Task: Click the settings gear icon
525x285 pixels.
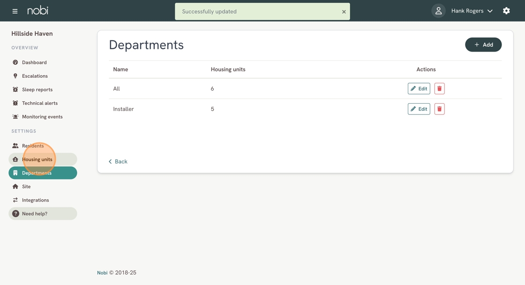Action: coord(506,11)
